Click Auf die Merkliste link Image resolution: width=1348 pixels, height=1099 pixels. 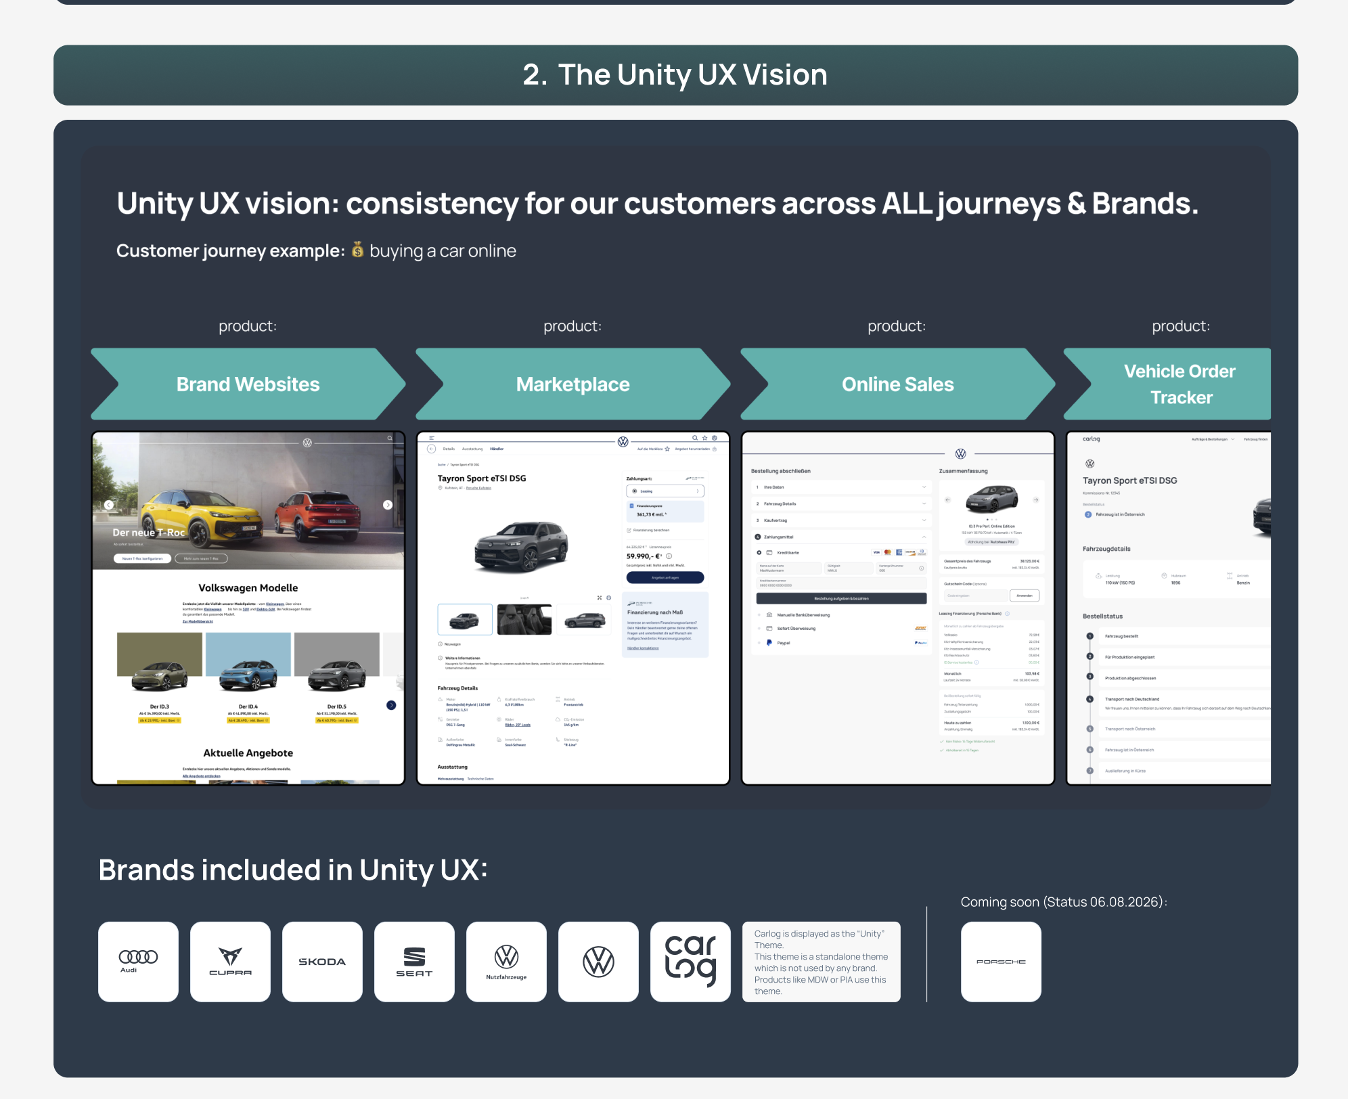[x=653, y=449]
